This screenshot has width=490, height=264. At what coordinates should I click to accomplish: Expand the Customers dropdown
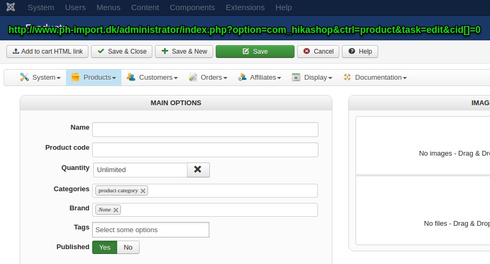[x=152, y=78]
